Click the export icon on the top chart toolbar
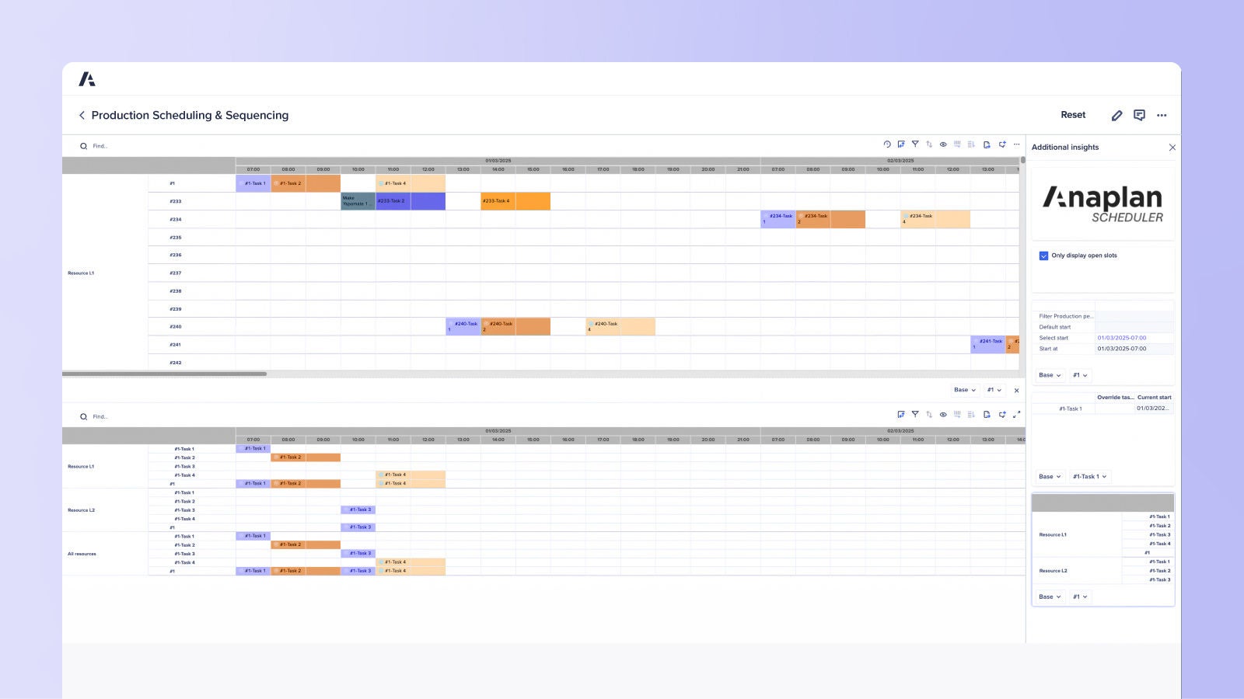This screenshot has height=699, width=1244. pyautogui.click(x=987, y=144)
